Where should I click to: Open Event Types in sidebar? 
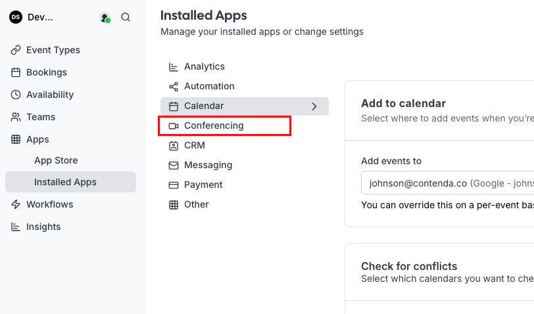click(53, 50)
